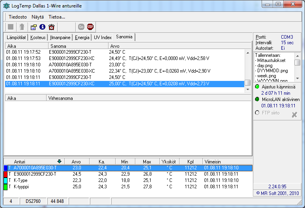Click the red color swatch of E9000012999CF230-T
This screenshot has width=305, height=208.
(6, 174)
